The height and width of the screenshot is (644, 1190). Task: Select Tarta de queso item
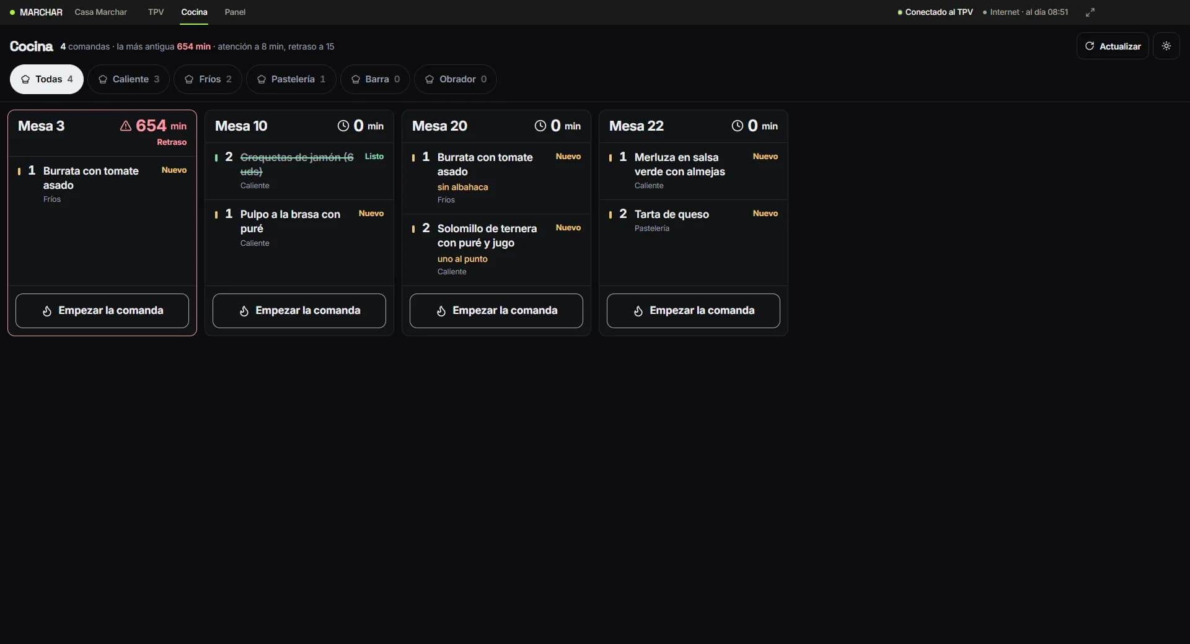coord(694,221)
